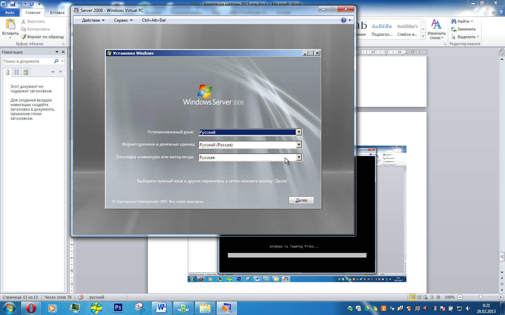Open the Выделить selection dropdown
The image size is (505, 315).
coord(465,37)
